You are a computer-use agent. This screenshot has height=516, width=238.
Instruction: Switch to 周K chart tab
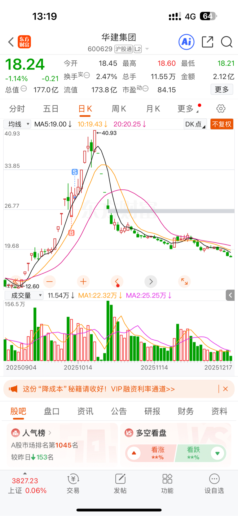pos(119,109)
